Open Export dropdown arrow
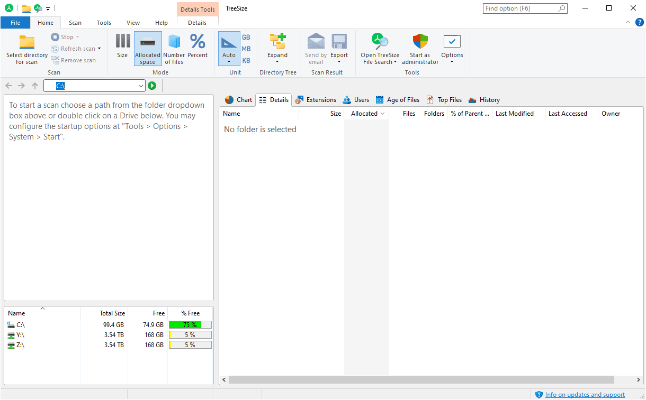The image size is (646, 400). pyautogui.click(x=339, y=61)
